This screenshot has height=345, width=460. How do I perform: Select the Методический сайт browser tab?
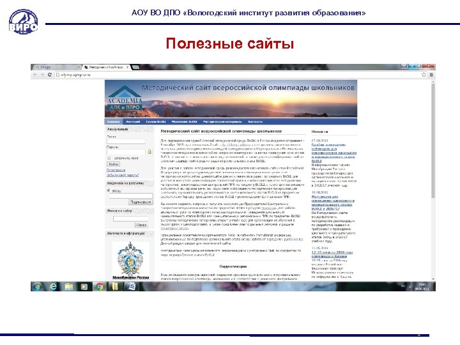coord(105,67)
